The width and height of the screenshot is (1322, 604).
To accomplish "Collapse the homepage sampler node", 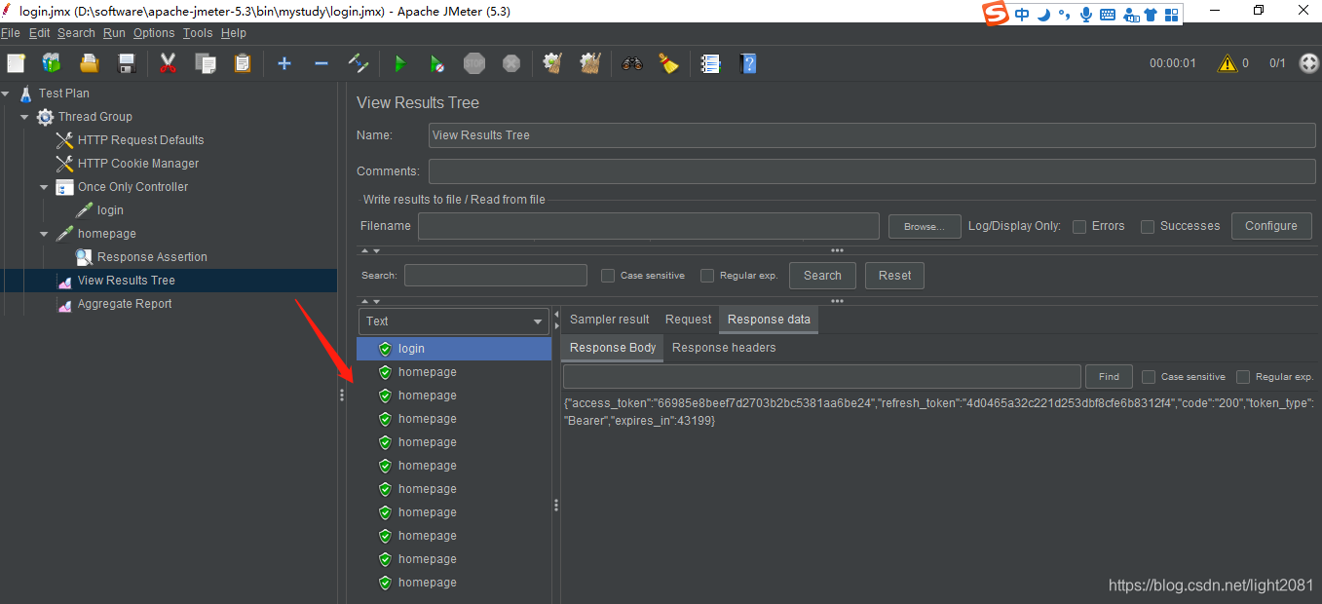I will [44, 234].
